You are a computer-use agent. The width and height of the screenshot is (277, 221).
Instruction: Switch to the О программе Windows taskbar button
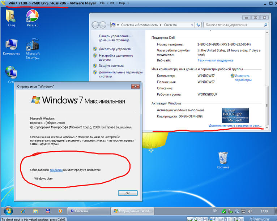click(x=133, y=211)
